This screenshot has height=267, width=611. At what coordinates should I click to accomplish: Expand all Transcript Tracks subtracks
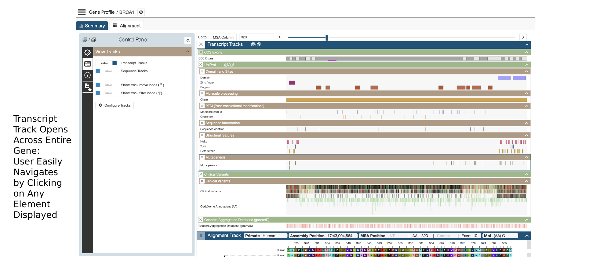(253, 45)
